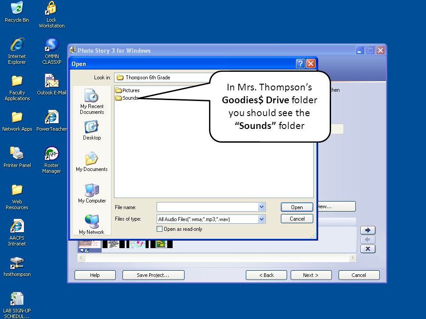This screenshot has height=319, width=426.
Task: Click the Help button in Photo Story
Action: click(95, 275)
